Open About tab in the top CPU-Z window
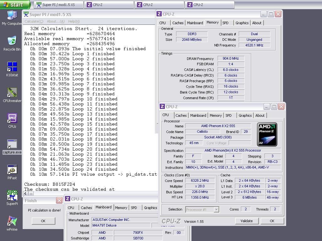322x241 pixels. coord(257,23)
